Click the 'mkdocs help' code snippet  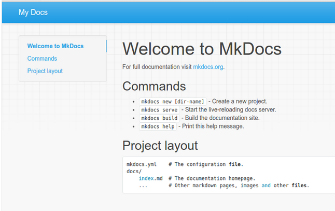[158, 126]
